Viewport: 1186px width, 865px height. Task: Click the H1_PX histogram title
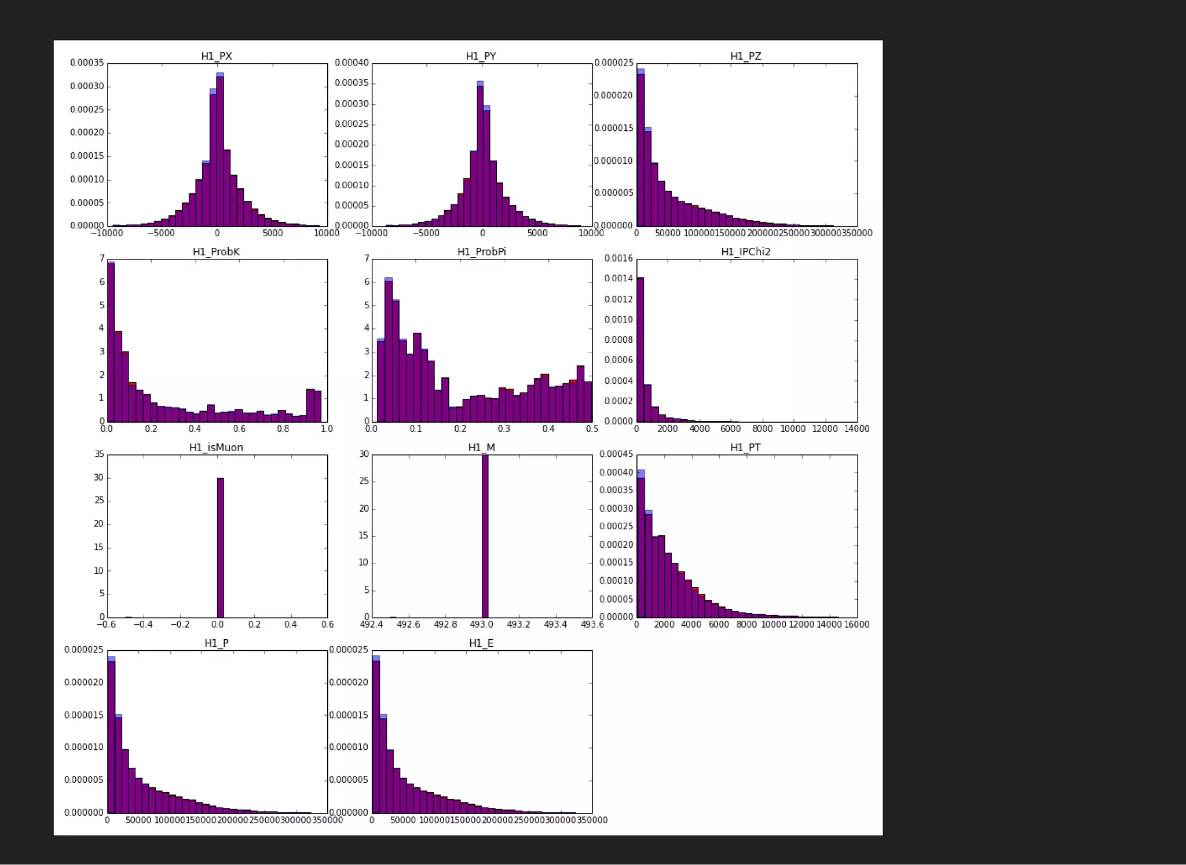point(217,56)
